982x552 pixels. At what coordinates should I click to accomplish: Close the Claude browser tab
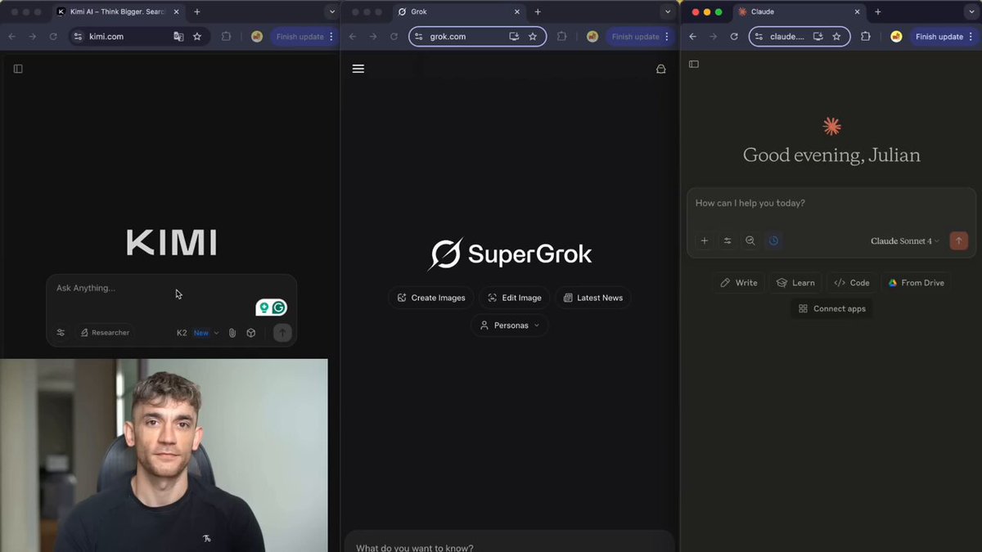click(x=857, y=12)
